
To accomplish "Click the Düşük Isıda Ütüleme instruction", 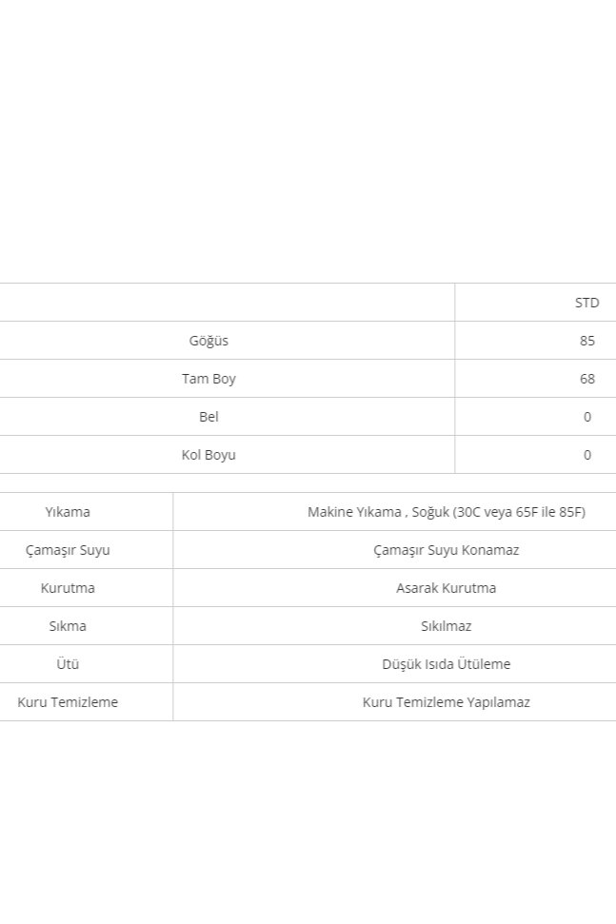I will tap(446, 664).
